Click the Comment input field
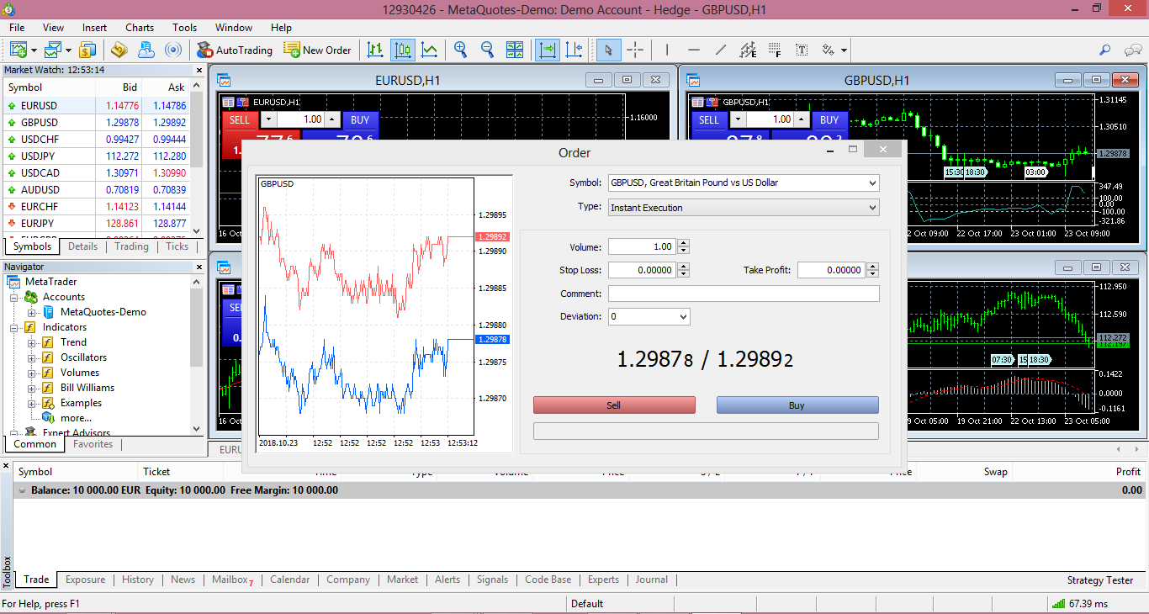 pos(744,294)
